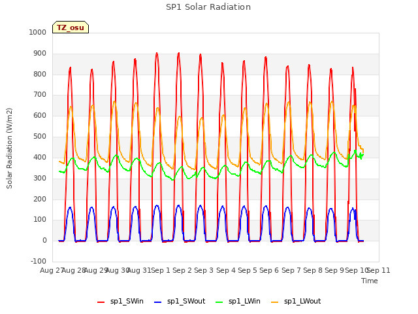Click the 300 y-axis tick label
The height and width of the screenshot is (314, 418).
click(39, 178)
